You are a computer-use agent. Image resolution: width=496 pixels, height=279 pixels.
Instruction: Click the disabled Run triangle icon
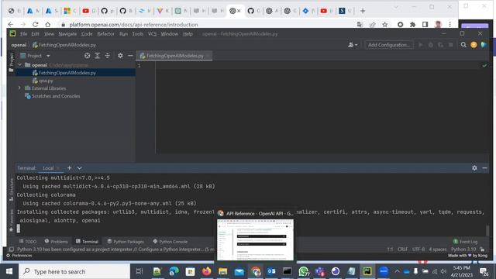[421, 45]
